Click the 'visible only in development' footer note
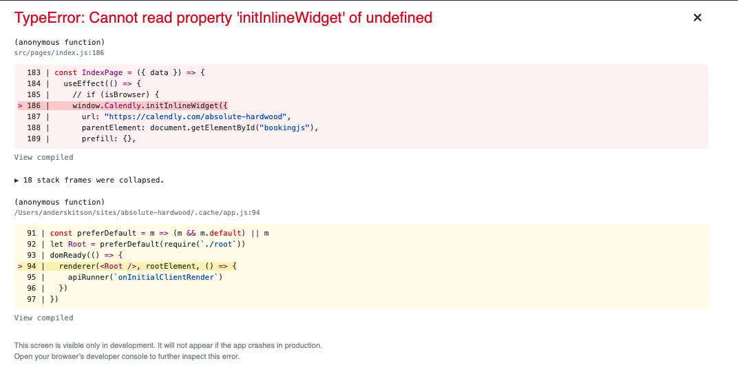738x381 pixels. pos(167,345)
